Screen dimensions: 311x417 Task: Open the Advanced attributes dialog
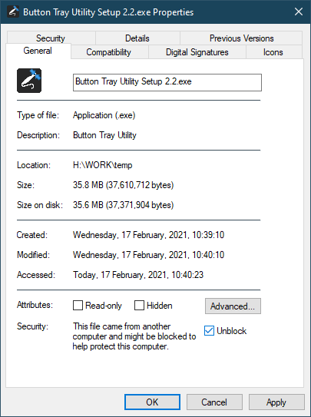pyautogui.click(x=233, y=306)
